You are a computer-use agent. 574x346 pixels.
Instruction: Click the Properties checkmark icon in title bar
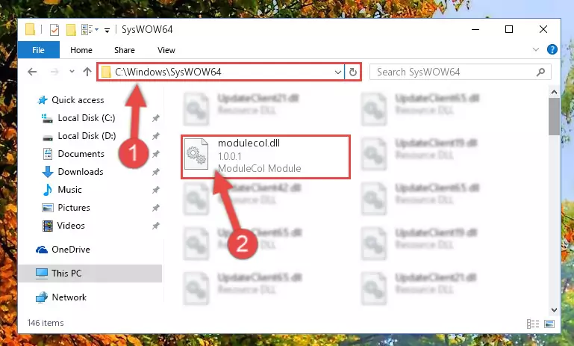pos(54,30)
